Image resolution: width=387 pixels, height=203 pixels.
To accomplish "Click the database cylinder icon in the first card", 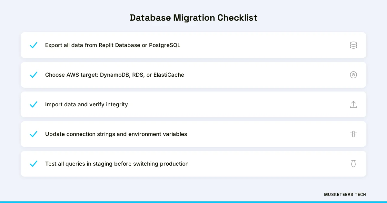I will pos(353,45).
